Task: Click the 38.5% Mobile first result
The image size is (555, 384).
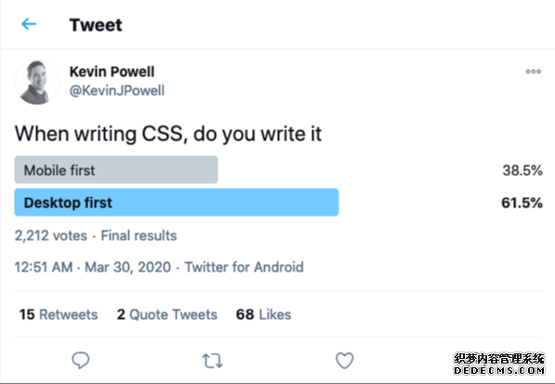Action: point(522,170)
